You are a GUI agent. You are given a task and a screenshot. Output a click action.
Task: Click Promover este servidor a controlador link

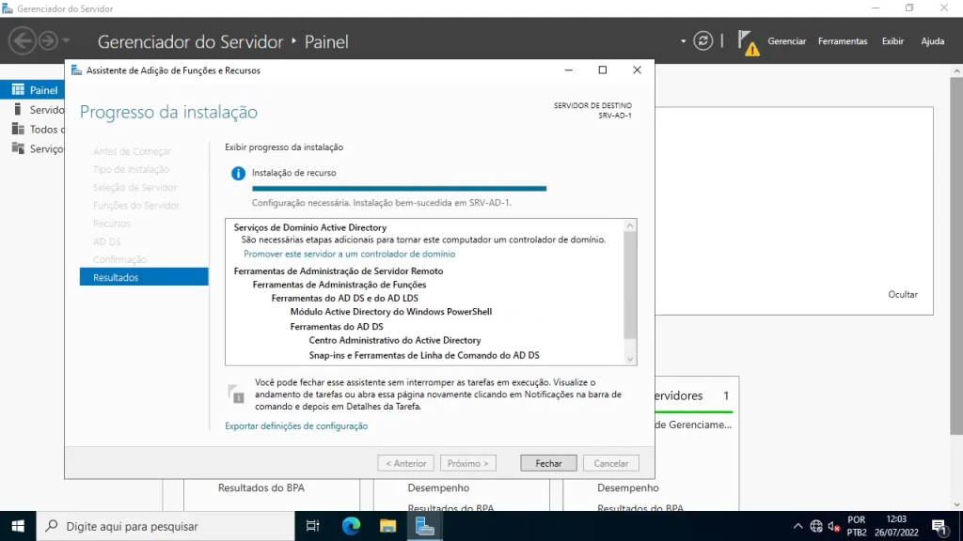(x=349, y=254)
